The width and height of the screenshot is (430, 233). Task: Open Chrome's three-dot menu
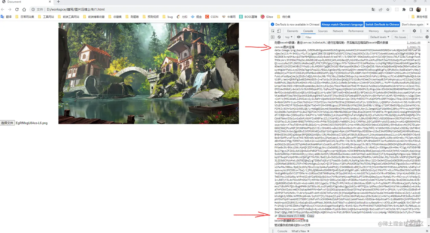426,9
